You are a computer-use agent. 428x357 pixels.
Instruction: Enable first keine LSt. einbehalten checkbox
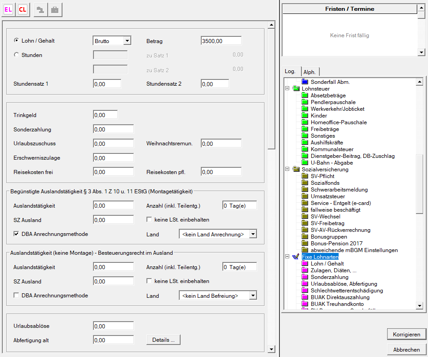[150, 220]
